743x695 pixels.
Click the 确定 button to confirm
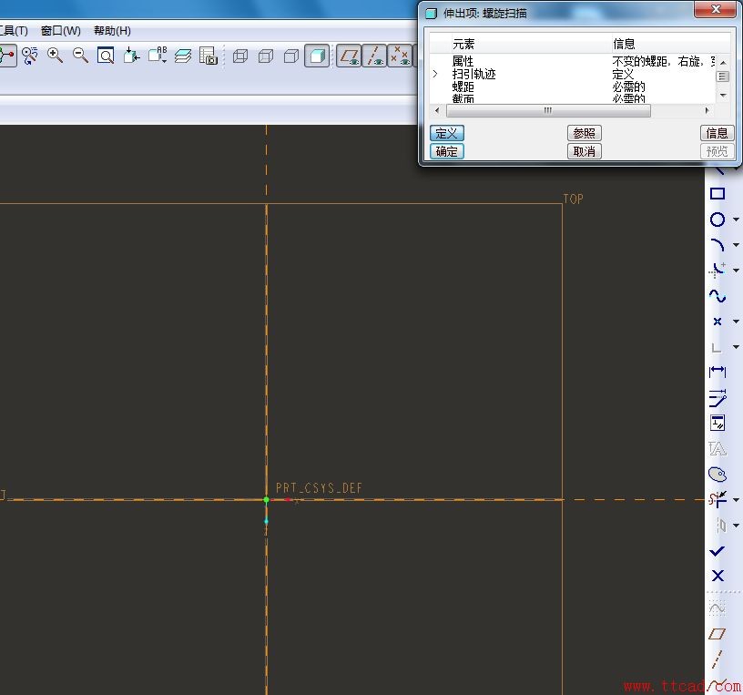click(x=446, y=151)
